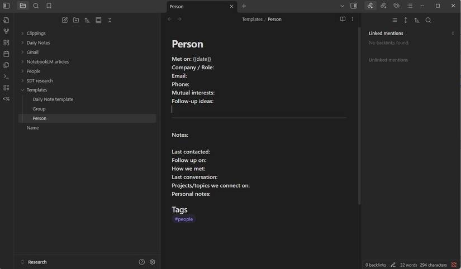
Task: Click the editor vertical scrollbar
Action: 359,116
